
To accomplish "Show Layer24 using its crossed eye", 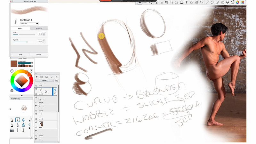I will pos(36,97).
